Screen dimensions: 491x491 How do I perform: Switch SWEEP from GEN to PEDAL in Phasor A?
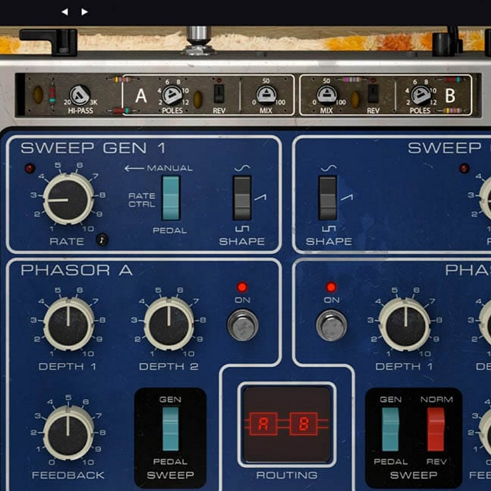[x=170, y=429]
